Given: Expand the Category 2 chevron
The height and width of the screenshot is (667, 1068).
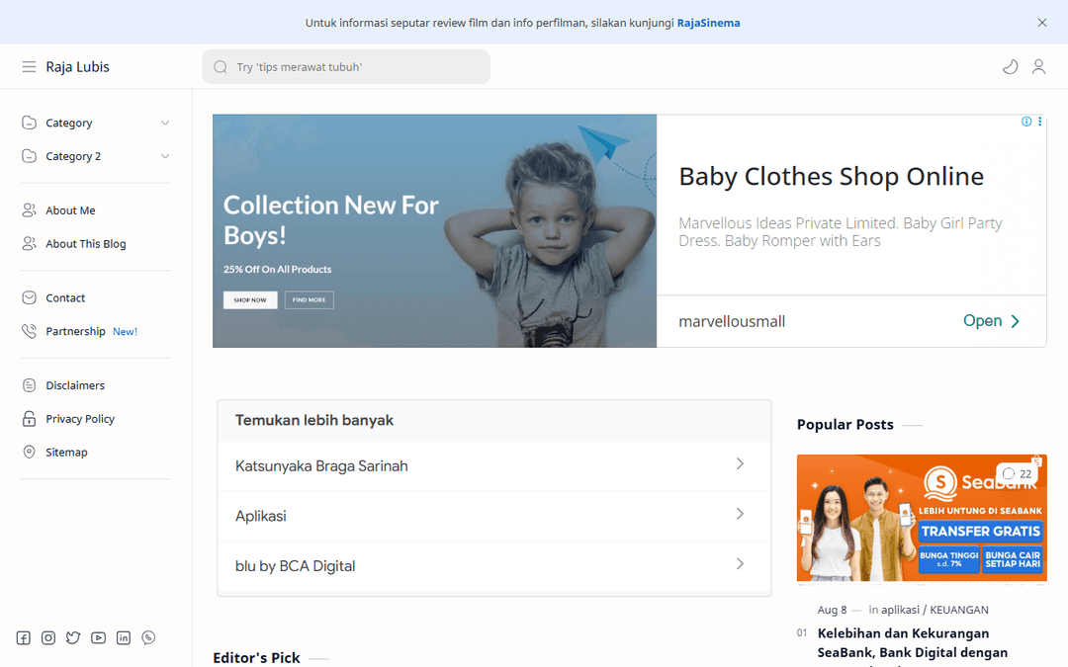Looking at the screenshot, I should click(x=165, y=156).
